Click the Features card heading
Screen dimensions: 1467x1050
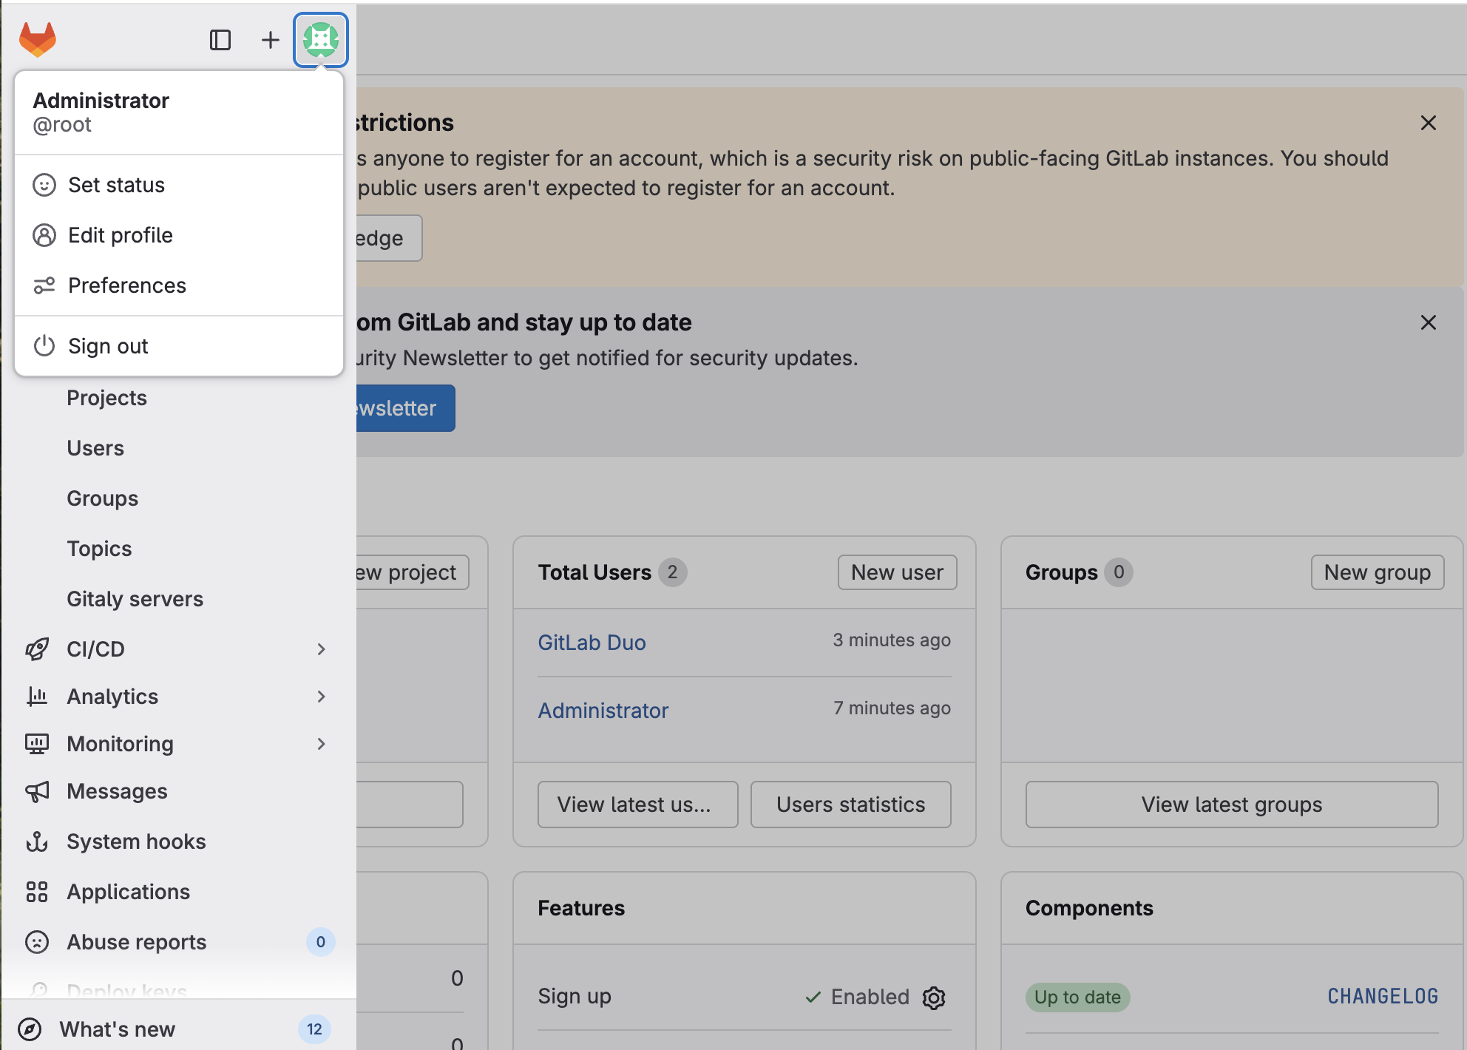pos(581,908)
